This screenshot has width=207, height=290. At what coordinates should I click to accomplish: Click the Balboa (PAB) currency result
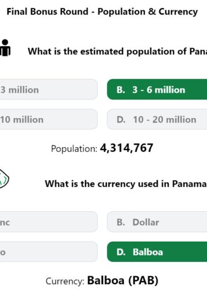tap(123, 280)
